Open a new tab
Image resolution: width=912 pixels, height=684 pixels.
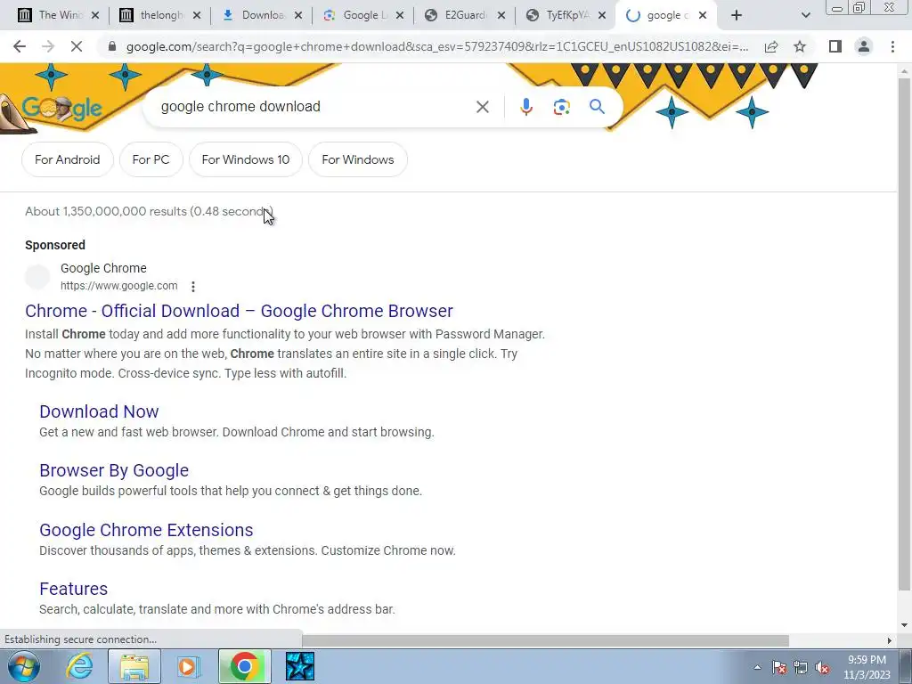(x=737, y=16)
